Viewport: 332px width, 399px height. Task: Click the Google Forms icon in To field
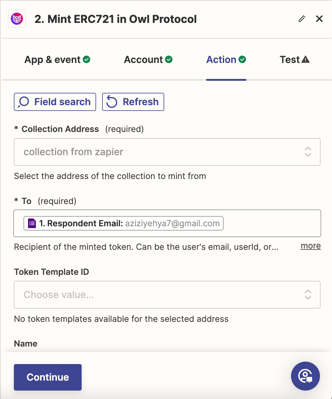pos(32,223)
